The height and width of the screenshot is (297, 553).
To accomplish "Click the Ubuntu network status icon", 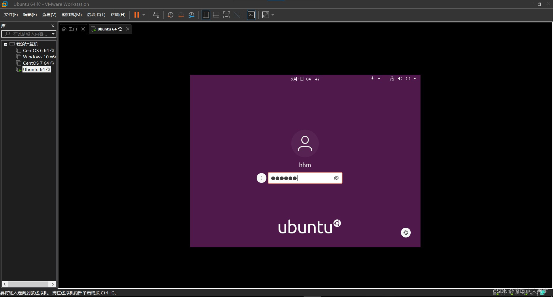I will 392,79.
